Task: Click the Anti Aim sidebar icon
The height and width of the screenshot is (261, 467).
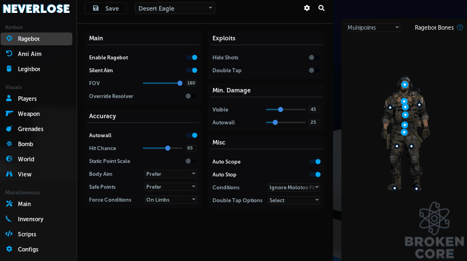Action: (x=9, y=54)
